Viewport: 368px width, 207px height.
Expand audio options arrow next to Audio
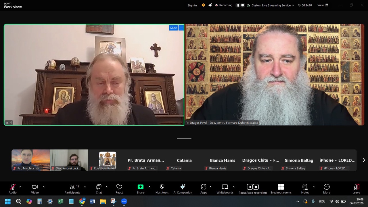(20, 187)
